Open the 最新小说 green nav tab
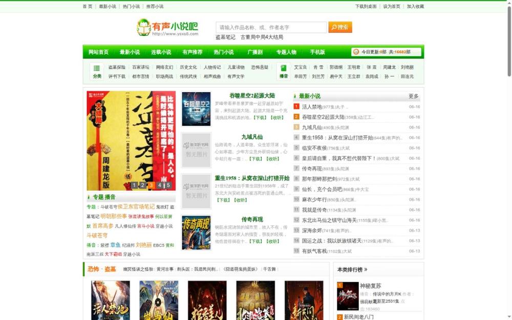This screenshot has width=512, height=320. [x=130, y=52]
